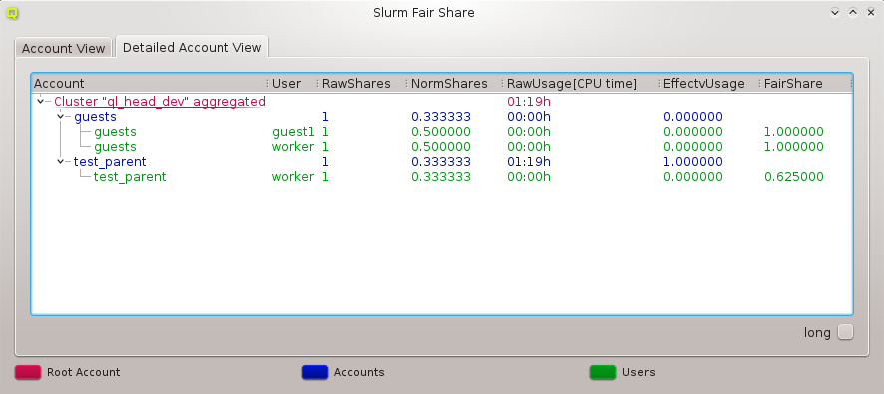Click the 0.625000 FairShare value
The image size is (884, 394).
click(x=794, y=177)
